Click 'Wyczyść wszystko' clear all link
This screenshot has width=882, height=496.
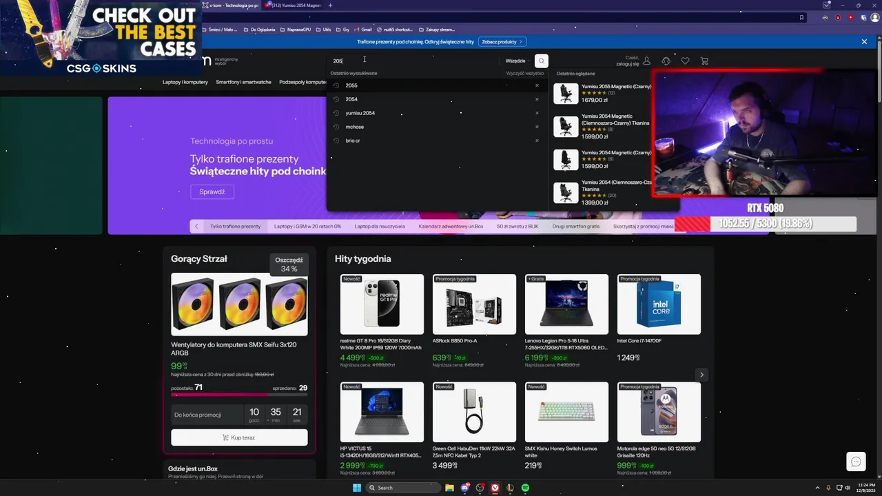[525, 73]
